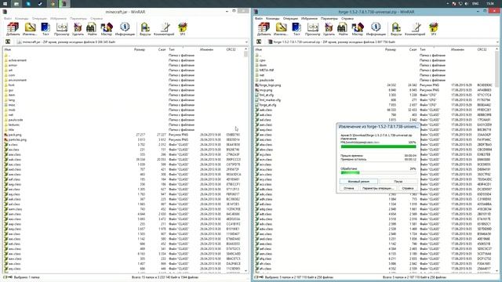
Task: Open Избранное menu in forge zip window
Action: click(309, 19)
